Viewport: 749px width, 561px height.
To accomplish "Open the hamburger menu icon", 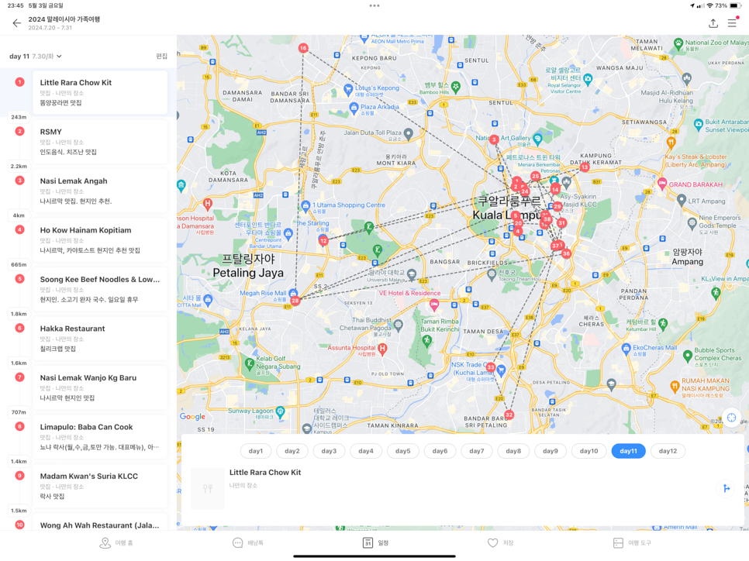I will (x=732, y=23).
